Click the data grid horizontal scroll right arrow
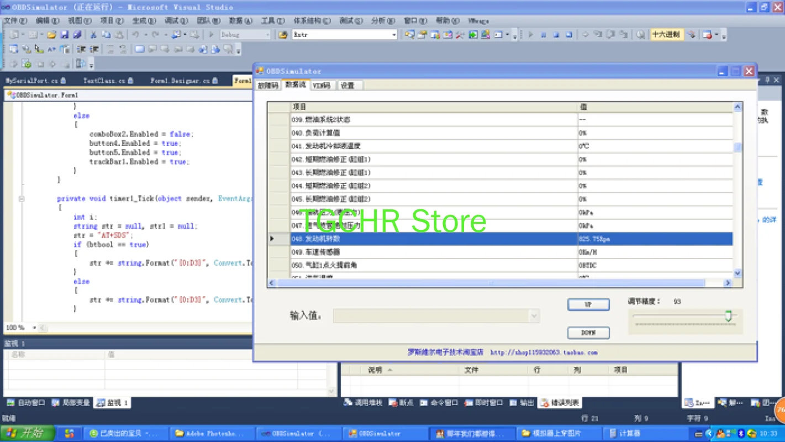The height and width of the screenshot is (442, 785). pyautogui.click(x=728, y=283)
